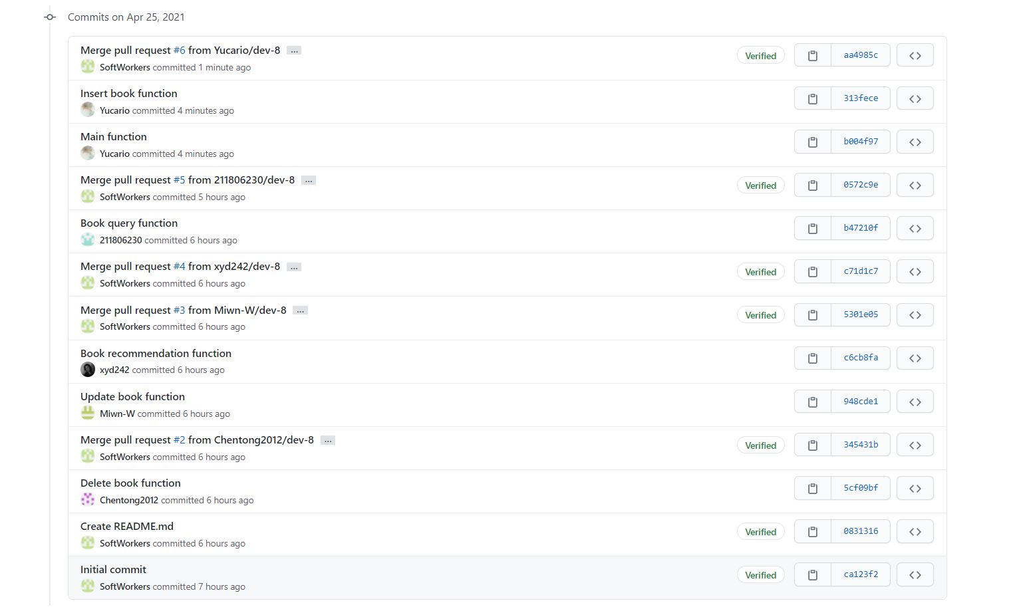
Task: Open pull request #4 link
Action: 179,267
